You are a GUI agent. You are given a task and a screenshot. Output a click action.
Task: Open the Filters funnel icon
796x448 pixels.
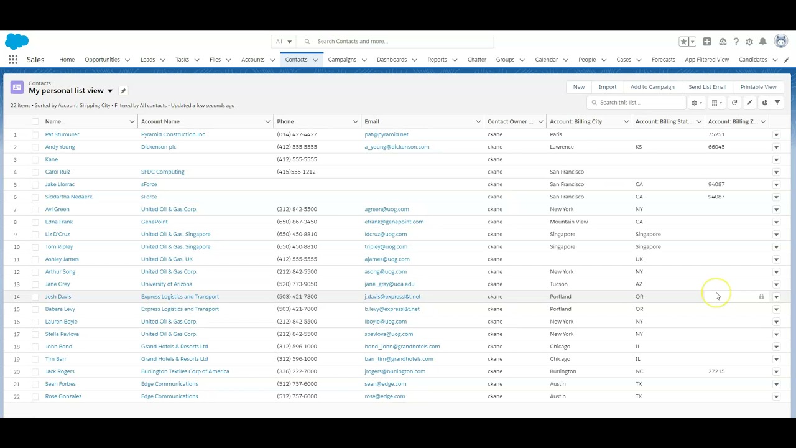point(777,103)
